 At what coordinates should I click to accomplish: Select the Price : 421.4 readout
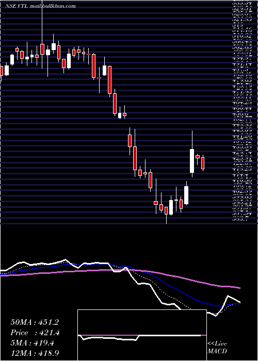[x=35, y=333]
